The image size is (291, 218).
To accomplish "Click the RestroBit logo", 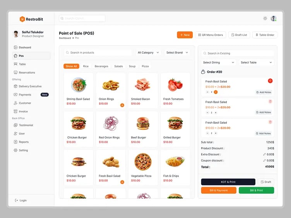I will pyautogui.click(x=31, y=19).
